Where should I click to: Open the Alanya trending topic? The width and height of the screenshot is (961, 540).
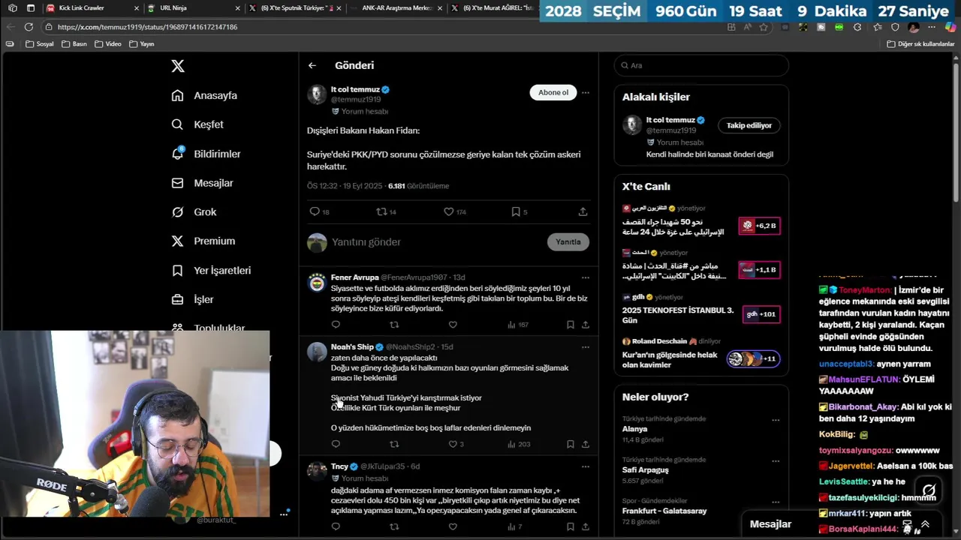click(634, 429)
